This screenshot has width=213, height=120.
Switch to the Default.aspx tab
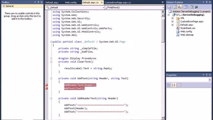point(52,2)
